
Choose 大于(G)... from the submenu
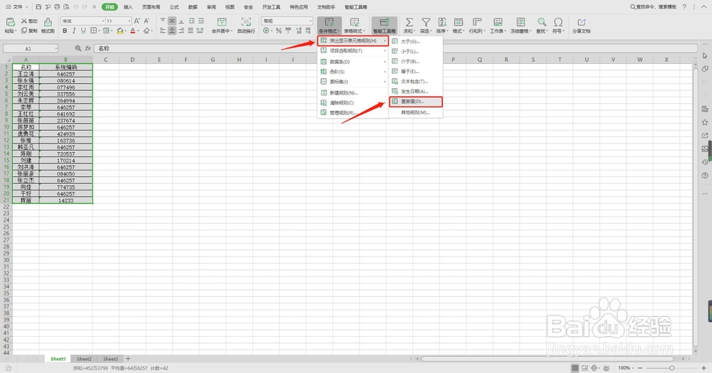tap(416, 41)
